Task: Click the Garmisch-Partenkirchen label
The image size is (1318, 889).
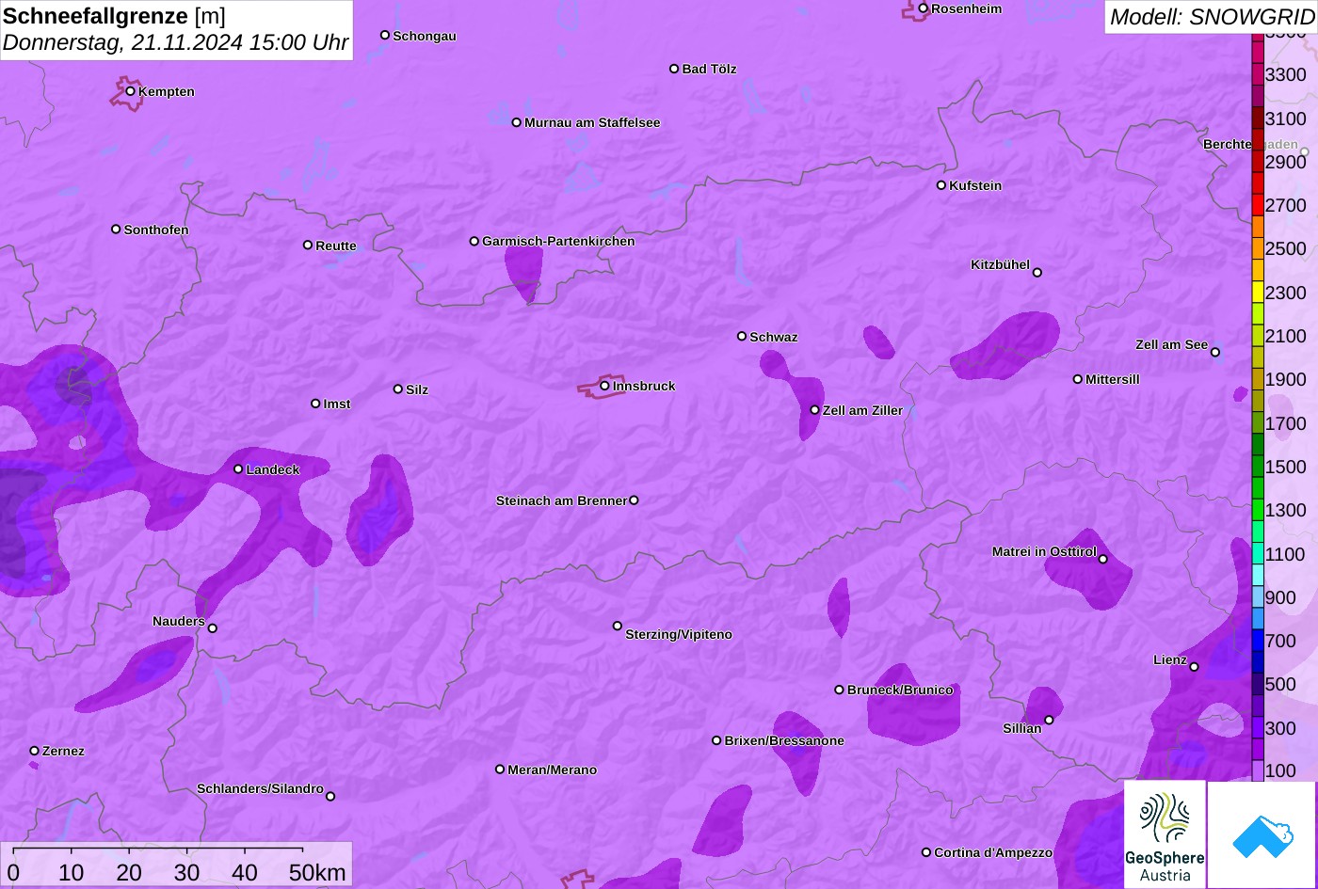Action: 558,241
